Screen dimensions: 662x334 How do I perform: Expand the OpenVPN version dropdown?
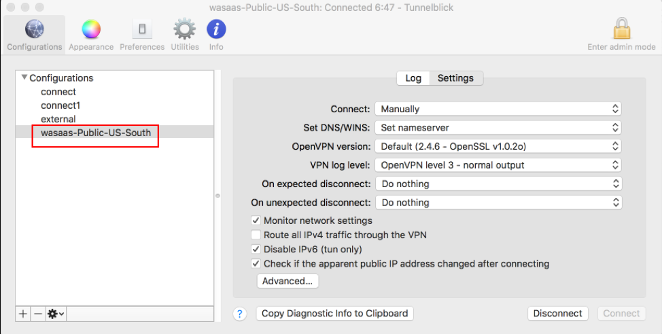(x=498, y=146)
